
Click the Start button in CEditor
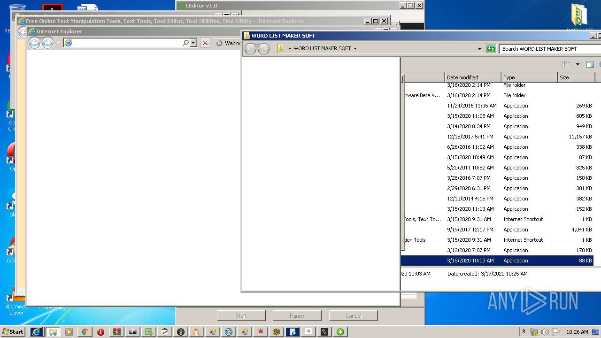[241, 316]
